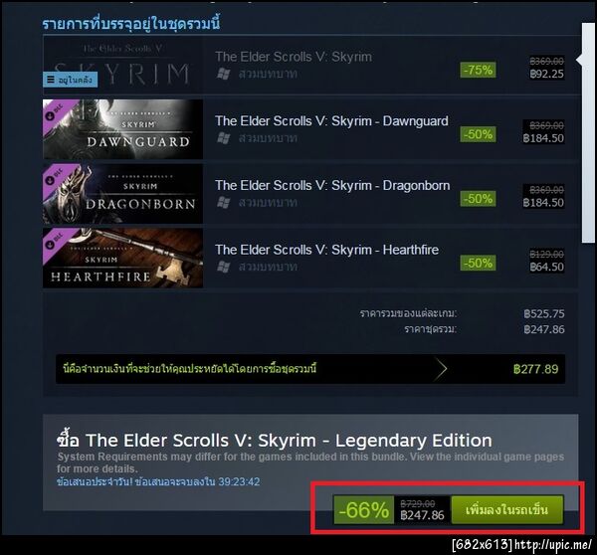Open the Dragonborn banner thumbnail

(122, 194)
